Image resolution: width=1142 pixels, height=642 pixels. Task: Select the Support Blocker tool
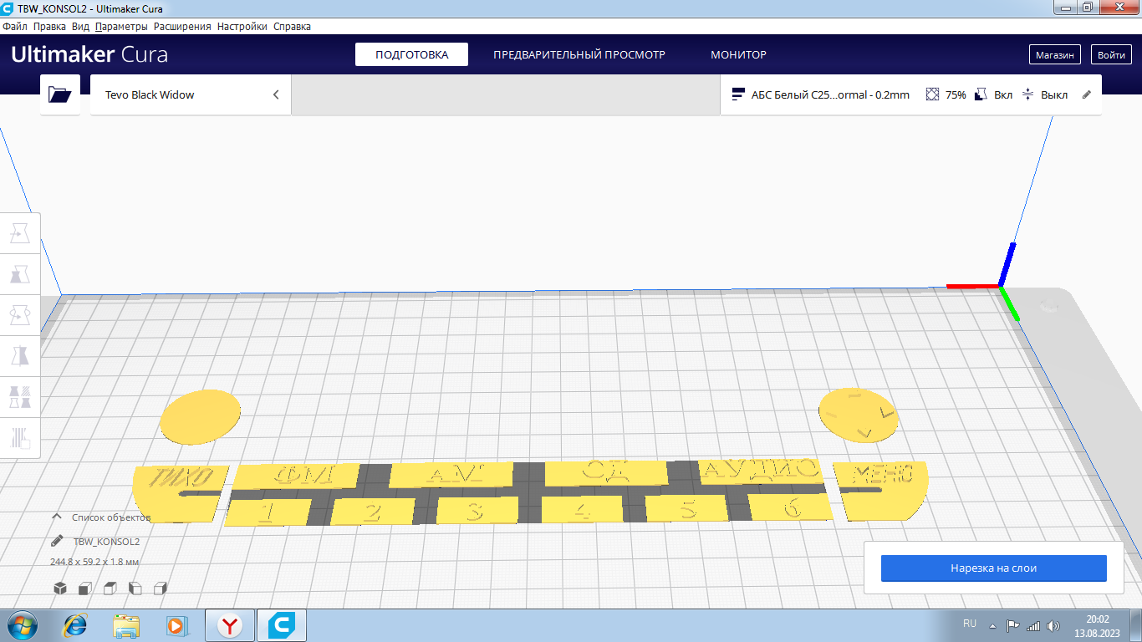(20, 437)
